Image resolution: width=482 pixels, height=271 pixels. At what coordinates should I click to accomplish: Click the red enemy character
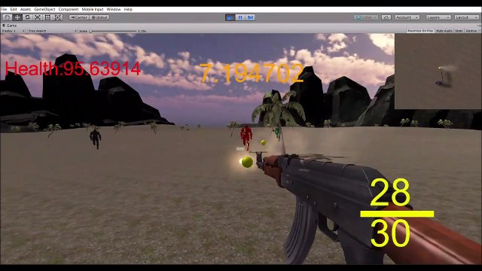246,137
